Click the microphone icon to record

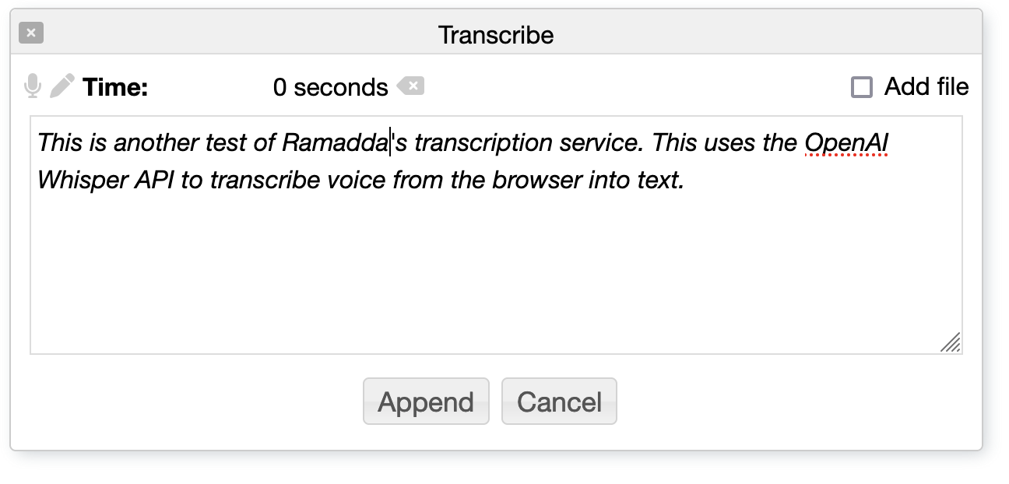(32, 86)
